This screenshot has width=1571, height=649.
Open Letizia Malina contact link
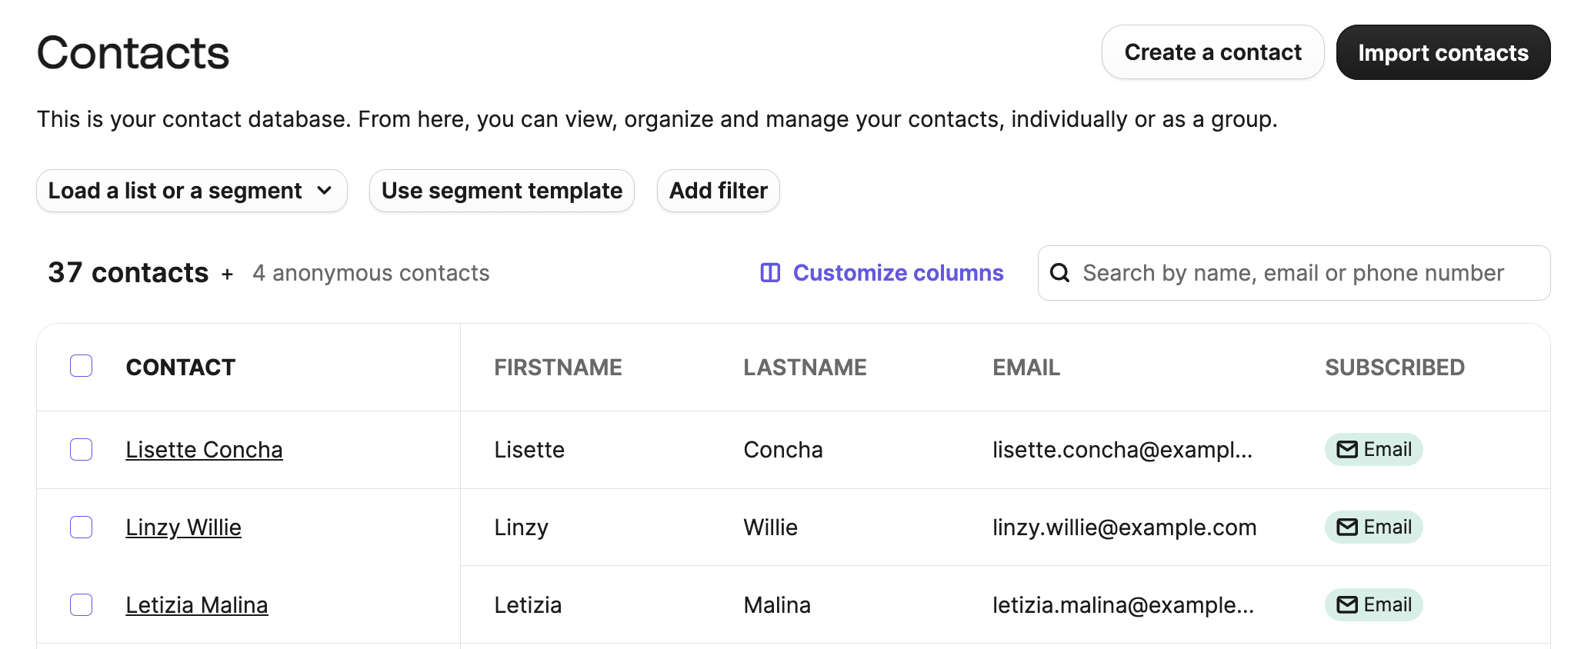click(x=197, y=605)
